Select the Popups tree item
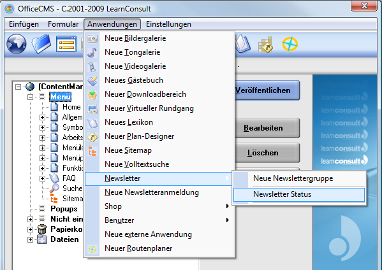382x270 pixels. [64, 209]
